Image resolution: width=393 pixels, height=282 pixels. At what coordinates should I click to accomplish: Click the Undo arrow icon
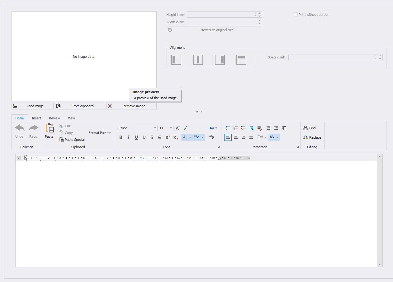pyautogui.click(x=19, y=128)
